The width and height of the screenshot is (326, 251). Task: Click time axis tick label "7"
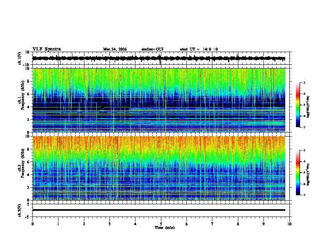coord(212,224)
